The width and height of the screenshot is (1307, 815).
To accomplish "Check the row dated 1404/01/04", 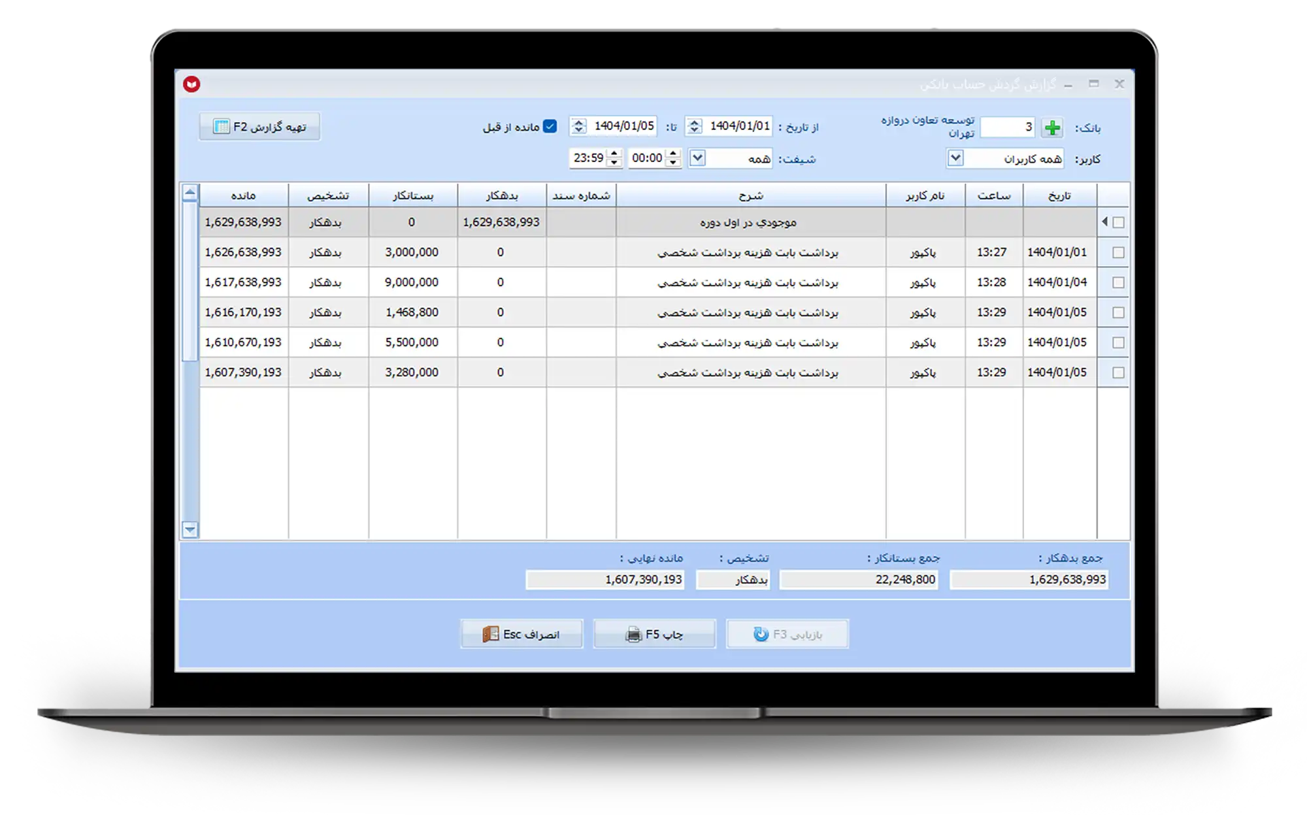I will [x=1118, y=282].
